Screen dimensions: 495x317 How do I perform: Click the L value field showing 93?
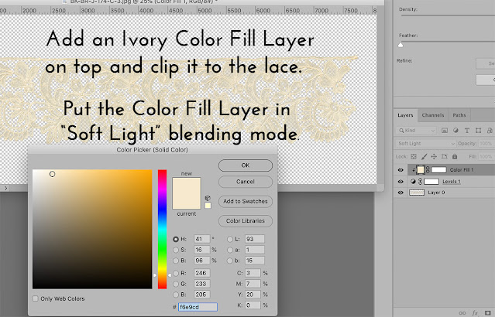254,239
